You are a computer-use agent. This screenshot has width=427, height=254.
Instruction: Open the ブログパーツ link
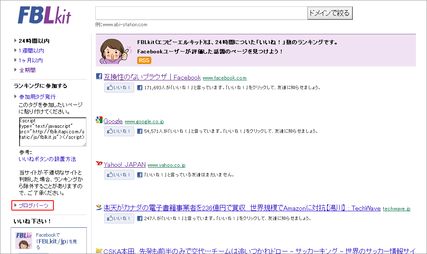click(33, 206)
